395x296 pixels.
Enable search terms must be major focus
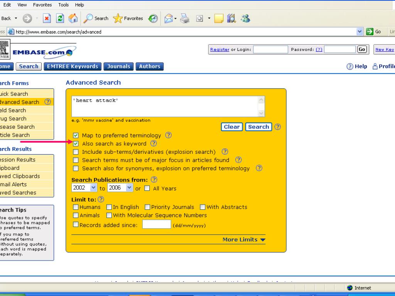point(76,160)
